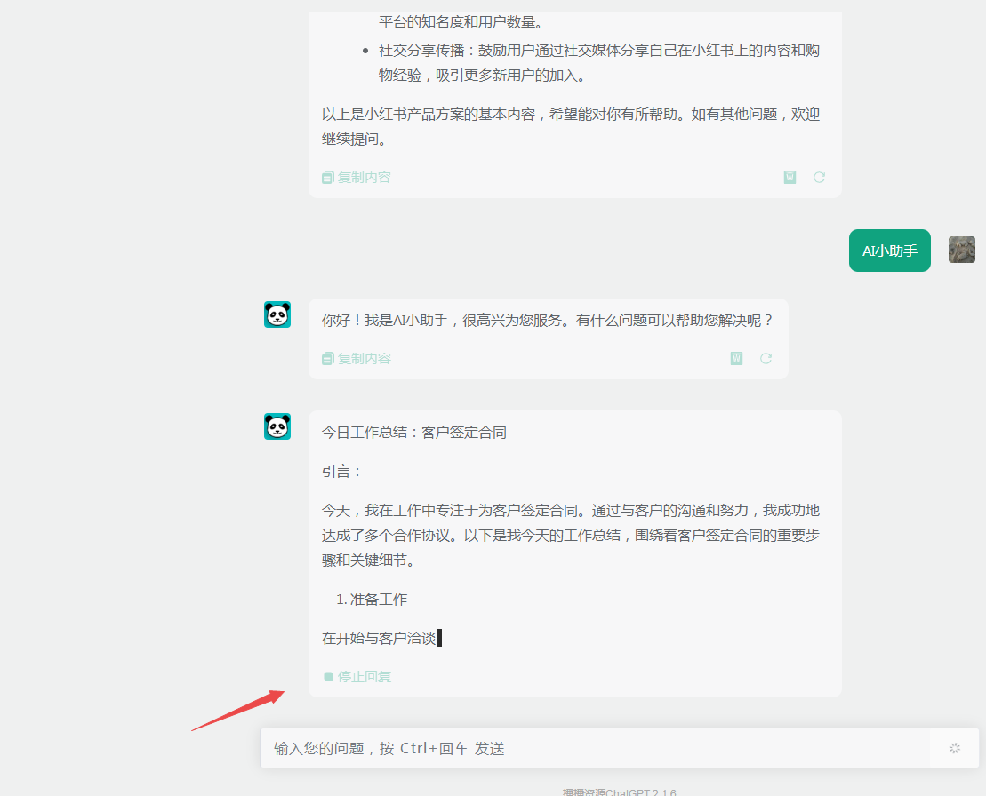The height and width of the screenshot is (796, 986).
Task: Click '复制内容' under the 小红书 product plan reply
Action: pyautogui.click(x=357, y=177)
